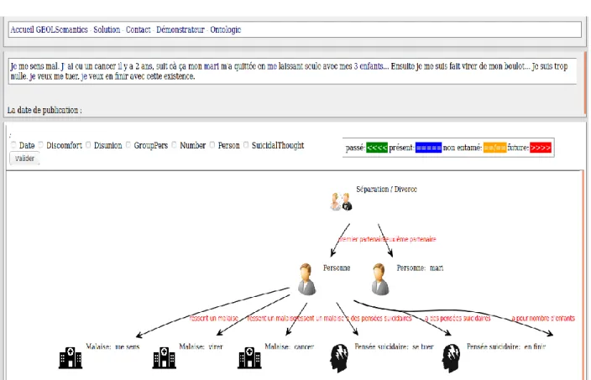591x380 pixels.
Task: Go to the Contact page link
Action: 138,29
